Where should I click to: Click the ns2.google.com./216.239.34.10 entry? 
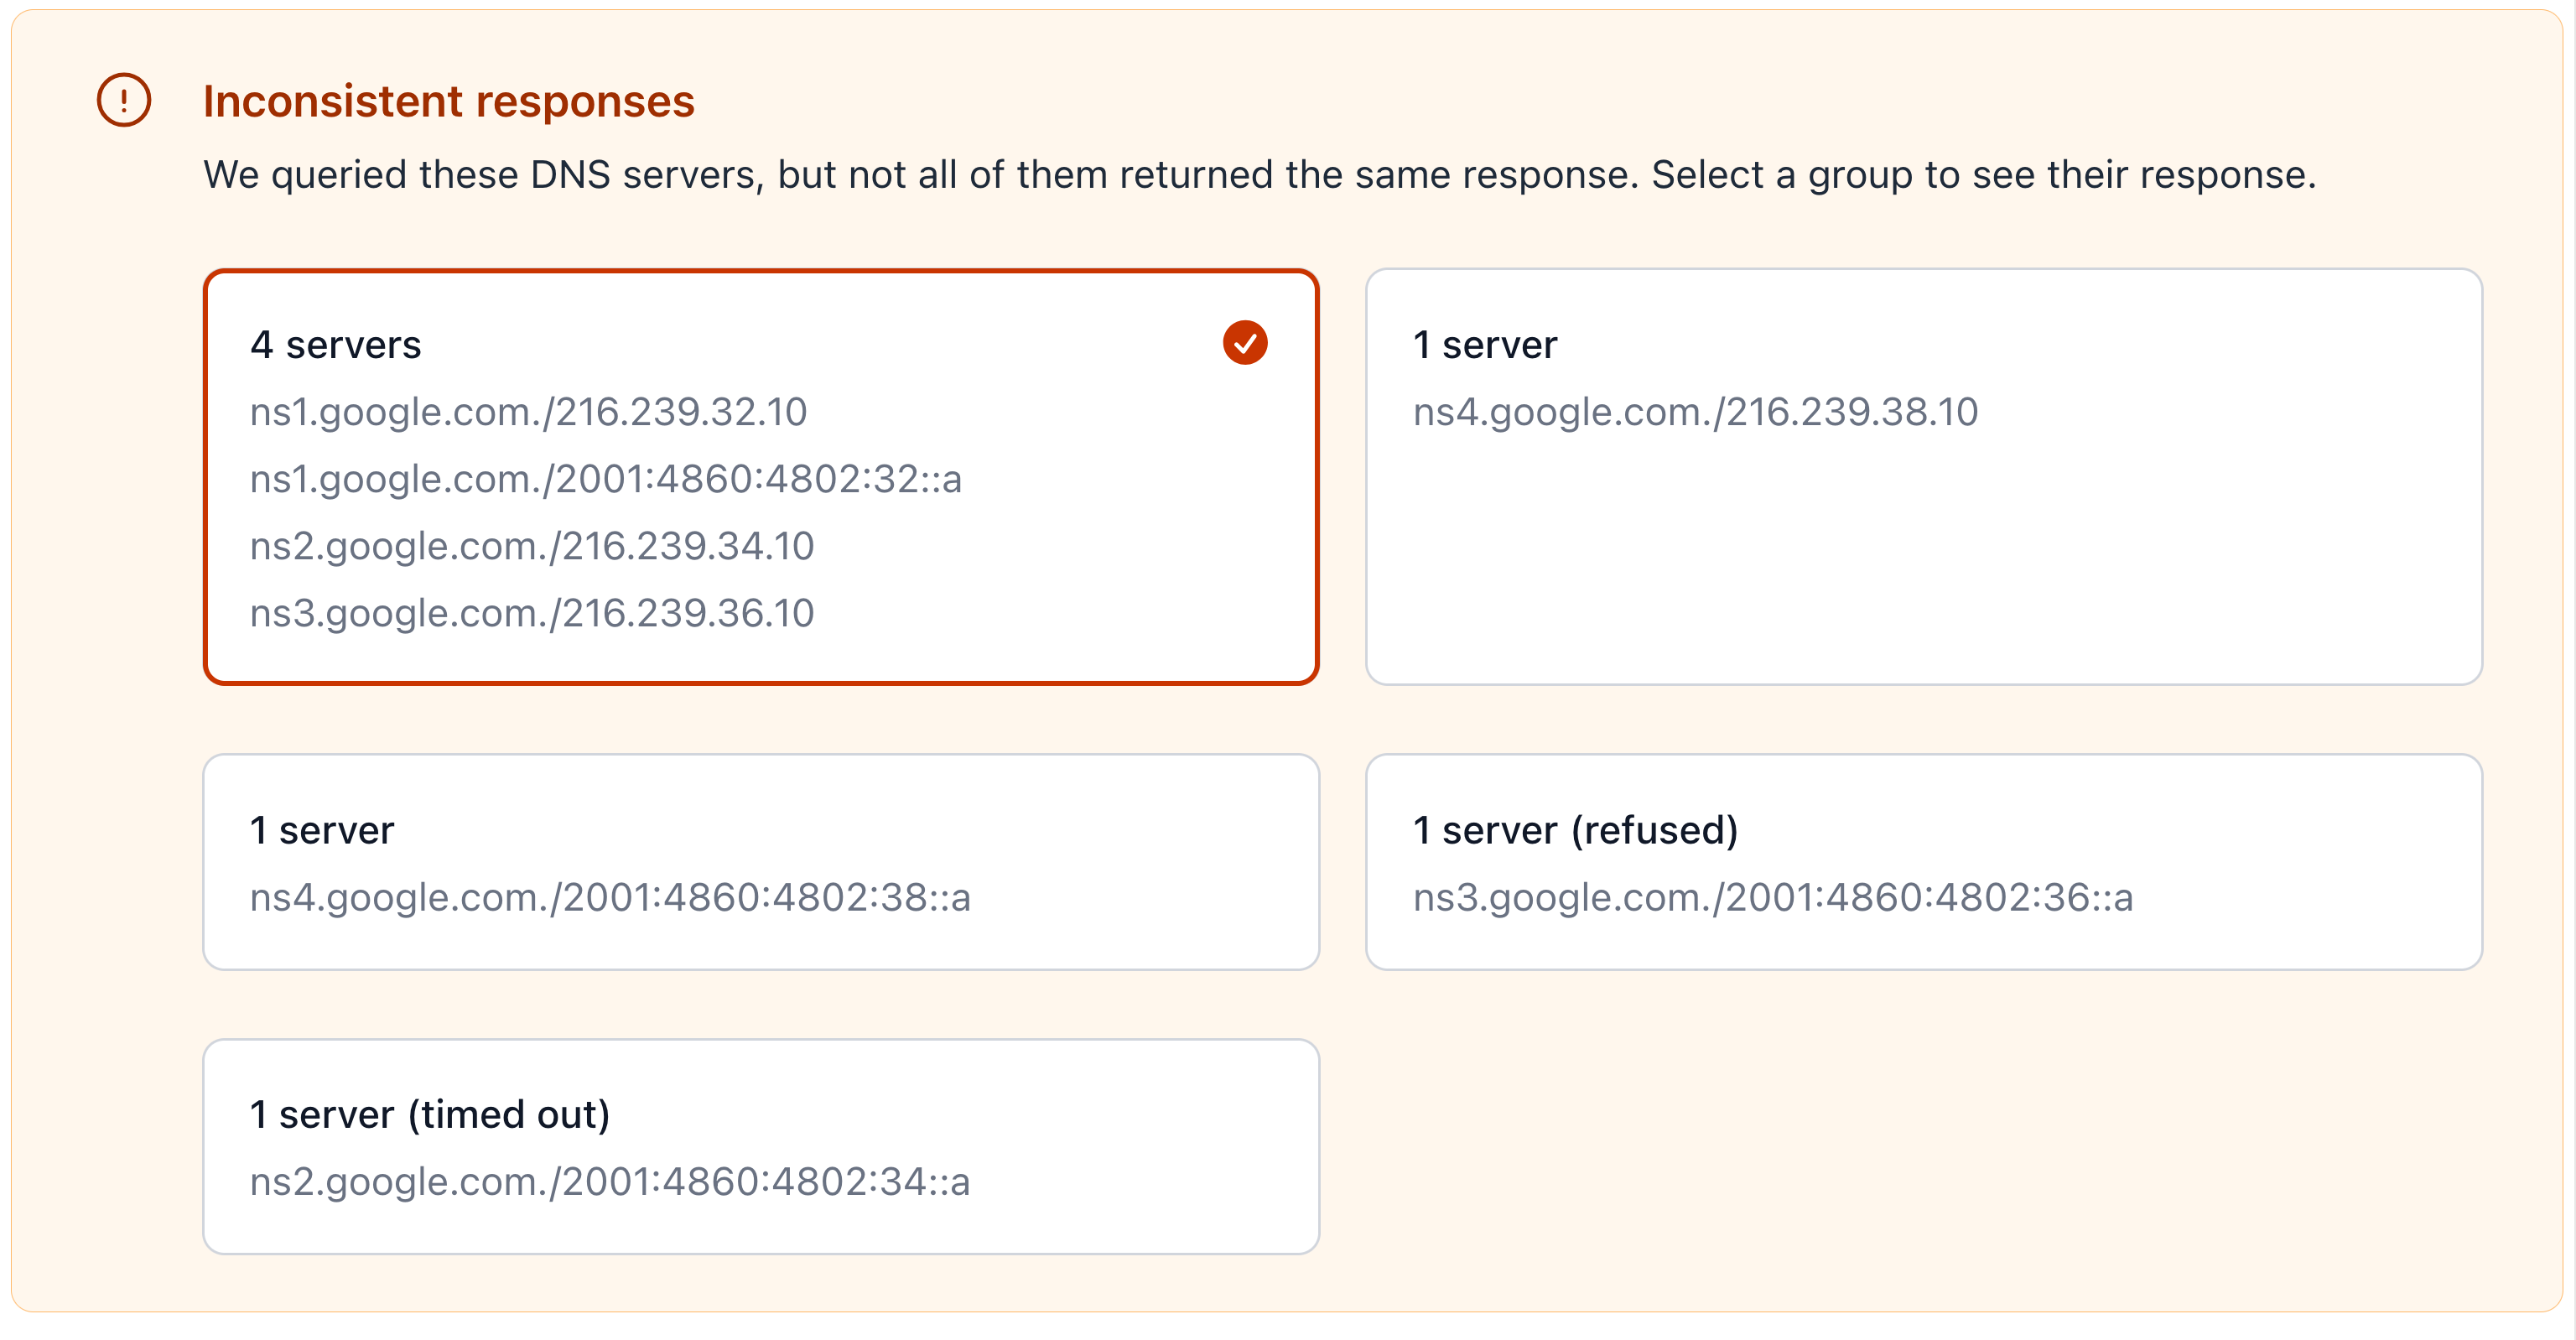(x=532, y=546)
